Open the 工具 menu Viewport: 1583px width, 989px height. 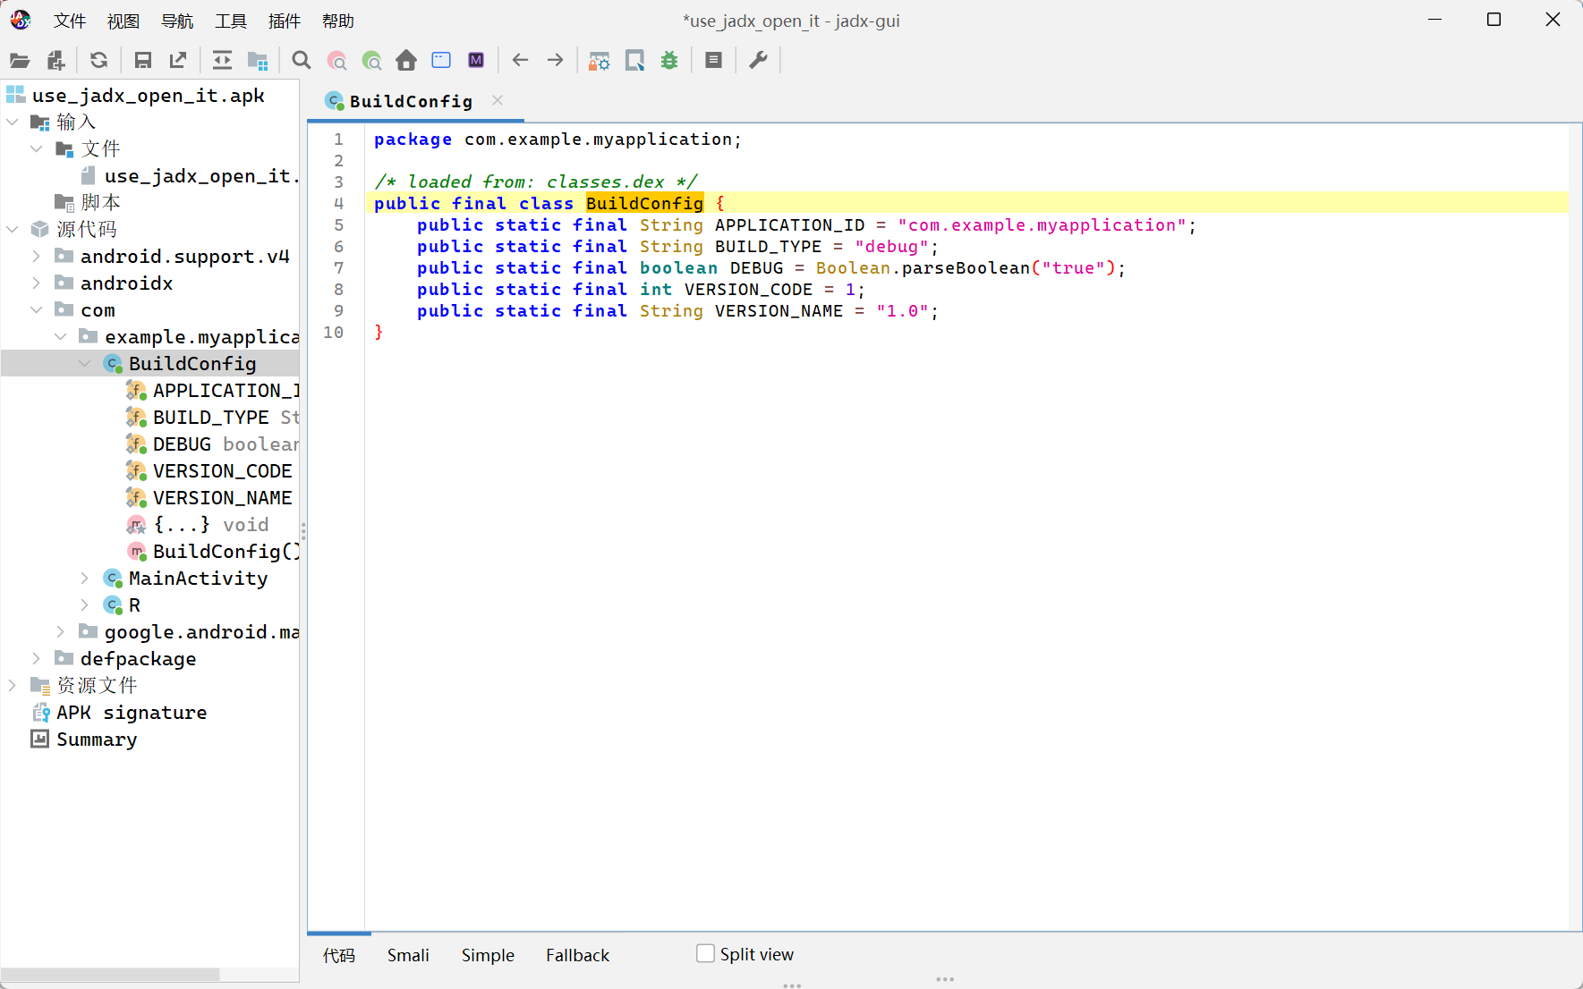click(x=230, y=21)
